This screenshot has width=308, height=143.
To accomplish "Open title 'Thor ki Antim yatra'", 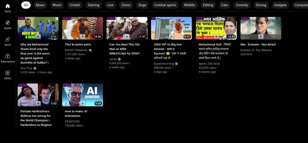I will coord(78,45).
